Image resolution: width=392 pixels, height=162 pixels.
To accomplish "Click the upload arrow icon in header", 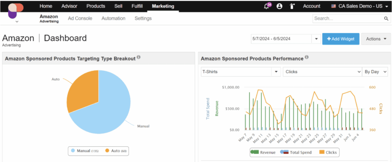I will point(292,6).
